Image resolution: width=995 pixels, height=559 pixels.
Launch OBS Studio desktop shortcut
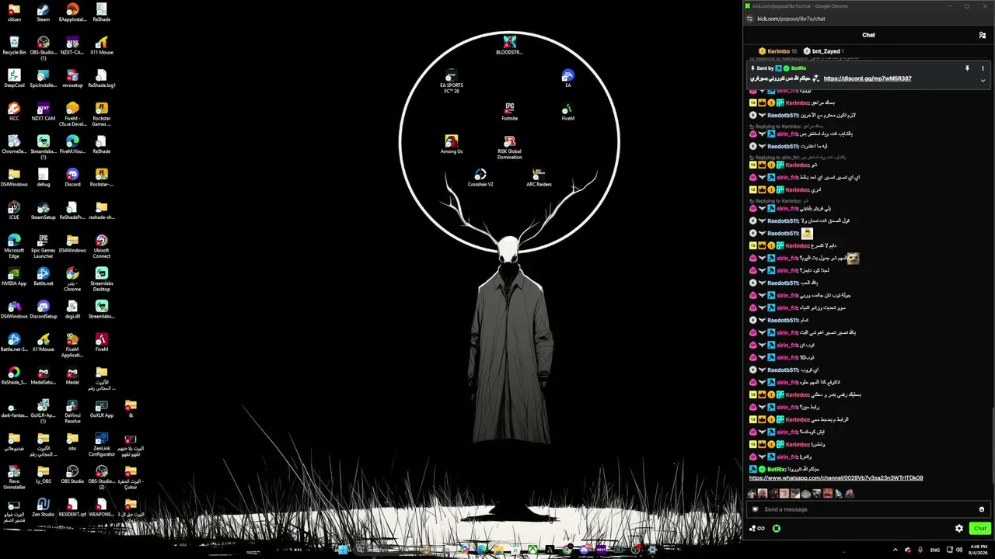pyautogui.click(x=72, y=474)
